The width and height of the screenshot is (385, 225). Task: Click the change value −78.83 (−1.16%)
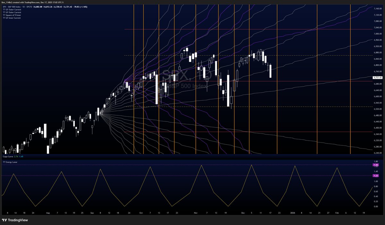pos(80,7)
